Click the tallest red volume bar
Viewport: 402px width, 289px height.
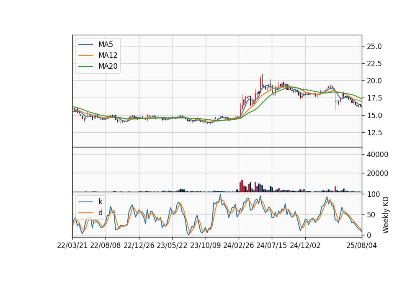tap(242, 186)
